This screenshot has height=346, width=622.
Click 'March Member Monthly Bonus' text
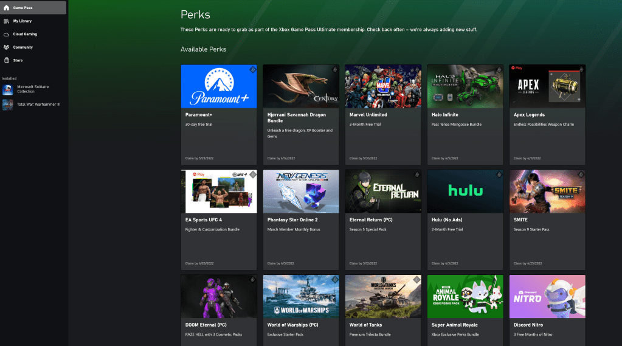pos(294,229)
